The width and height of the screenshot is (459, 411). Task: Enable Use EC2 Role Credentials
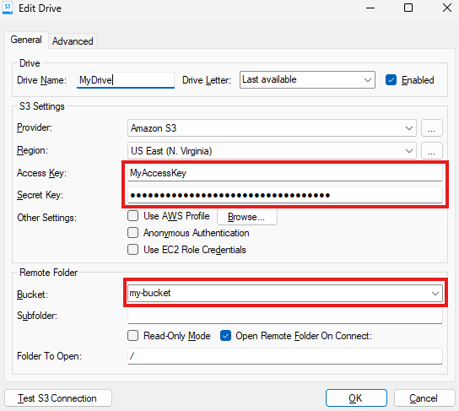pyautogui.click(x=133, y=250)
